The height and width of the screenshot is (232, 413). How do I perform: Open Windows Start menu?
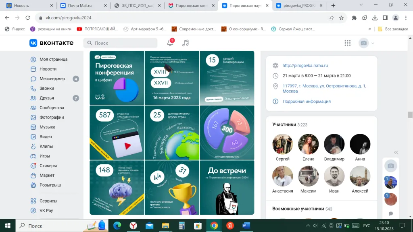8,226
